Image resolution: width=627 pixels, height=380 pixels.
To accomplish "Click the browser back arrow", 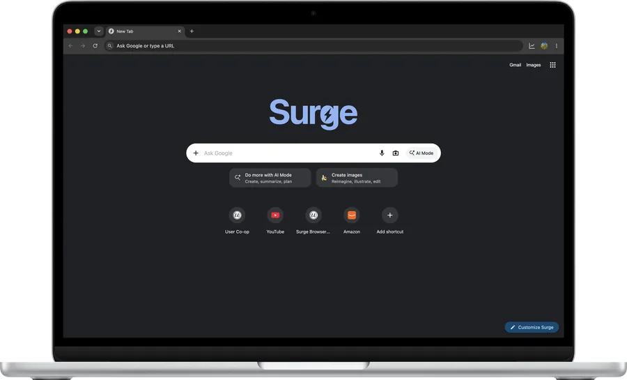I will coord(71,46).
